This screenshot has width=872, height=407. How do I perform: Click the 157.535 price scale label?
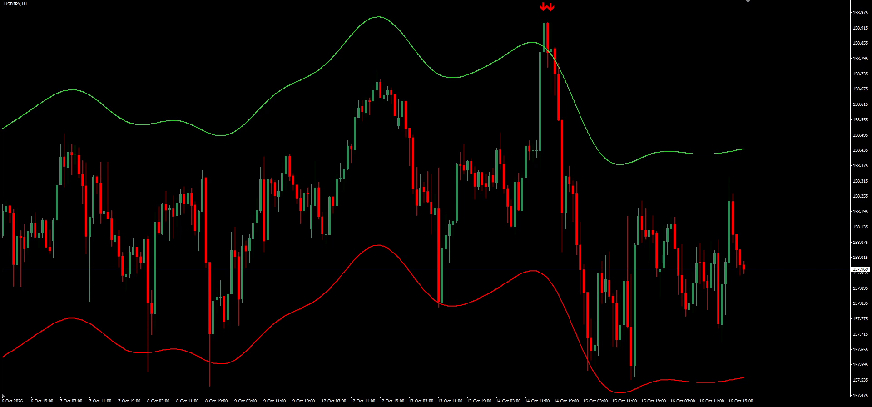860,380
